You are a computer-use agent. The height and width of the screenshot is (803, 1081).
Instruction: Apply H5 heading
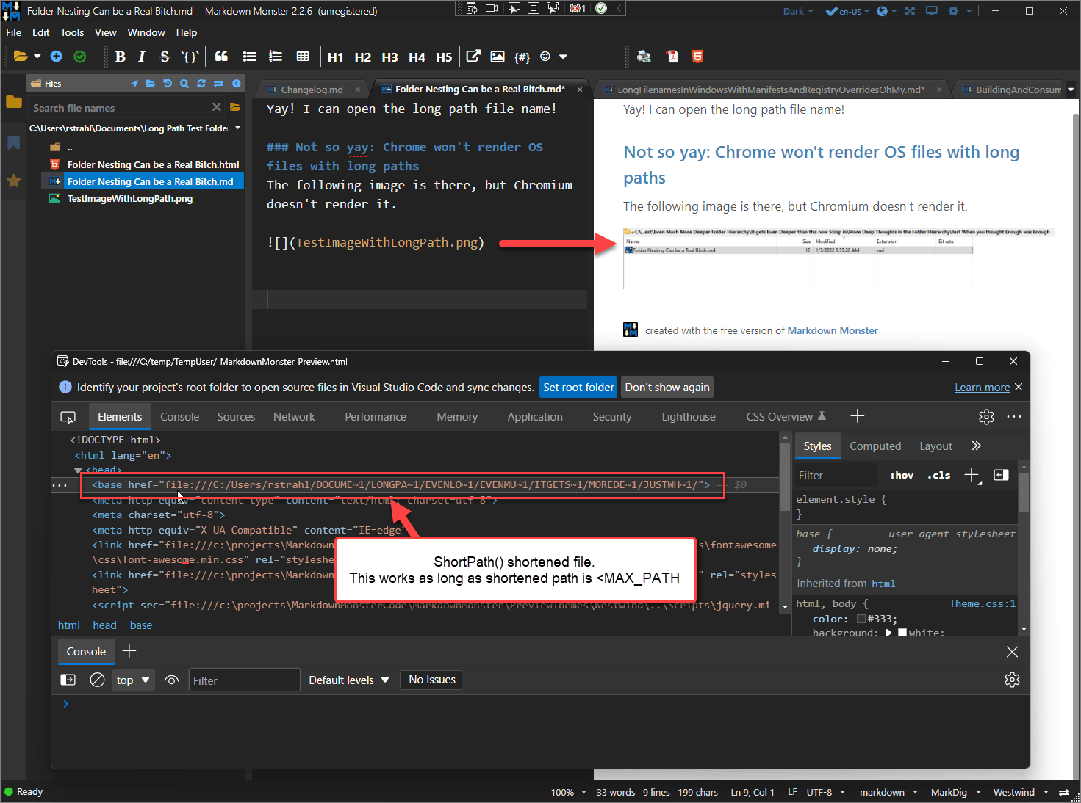(x=444, y=57)
